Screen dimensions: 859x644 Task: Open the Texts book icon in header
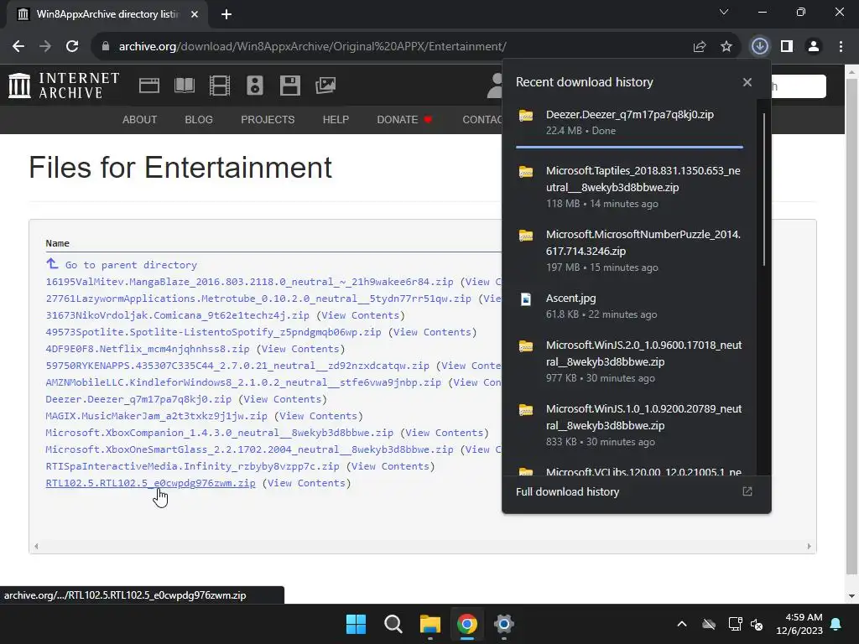(x=184, y=86)
